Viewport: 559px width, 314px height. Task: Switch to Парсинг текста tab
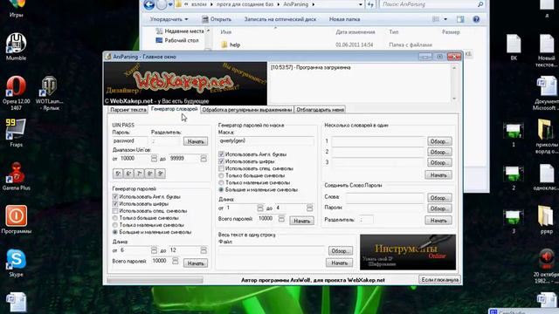[128, 110]
